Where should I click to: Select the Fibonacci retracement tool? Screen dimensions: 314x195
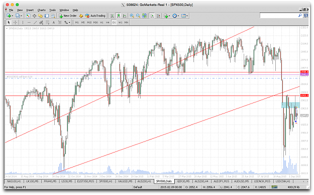pos(47,22)
